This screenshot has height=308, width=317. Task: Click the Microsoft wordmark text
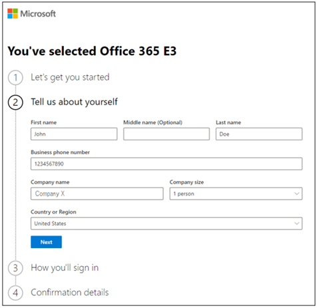38,14
